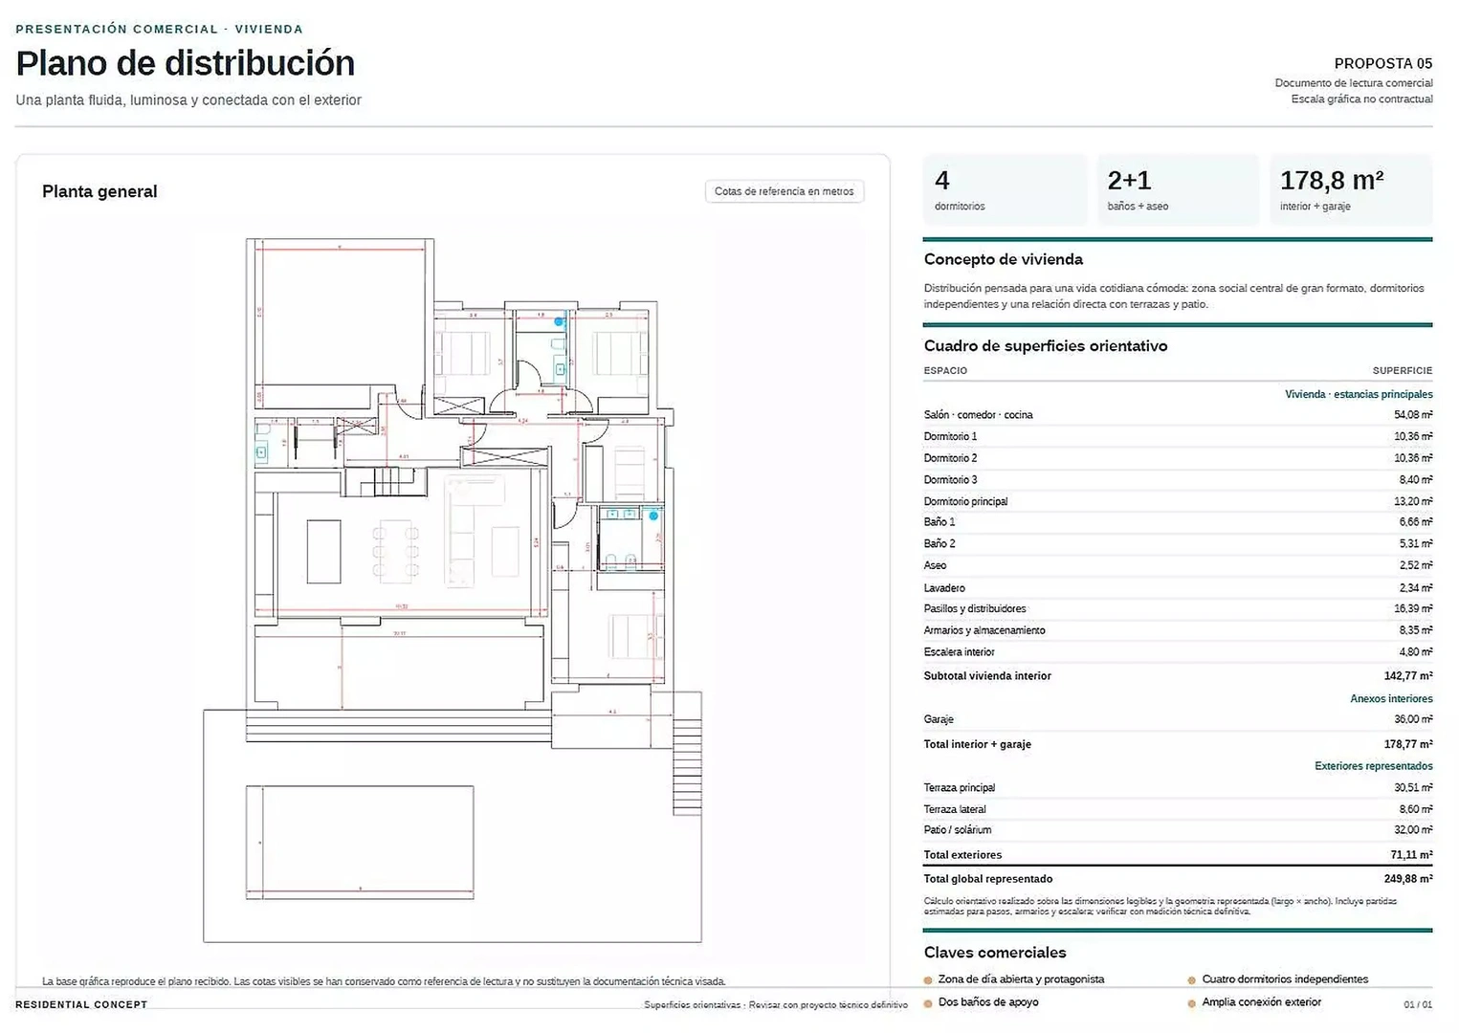The height and width of the screenshot is (1033, 1459).
Task: Select the "Baño 1" row label
Action: pyautogui.click(x=940, y=522)
